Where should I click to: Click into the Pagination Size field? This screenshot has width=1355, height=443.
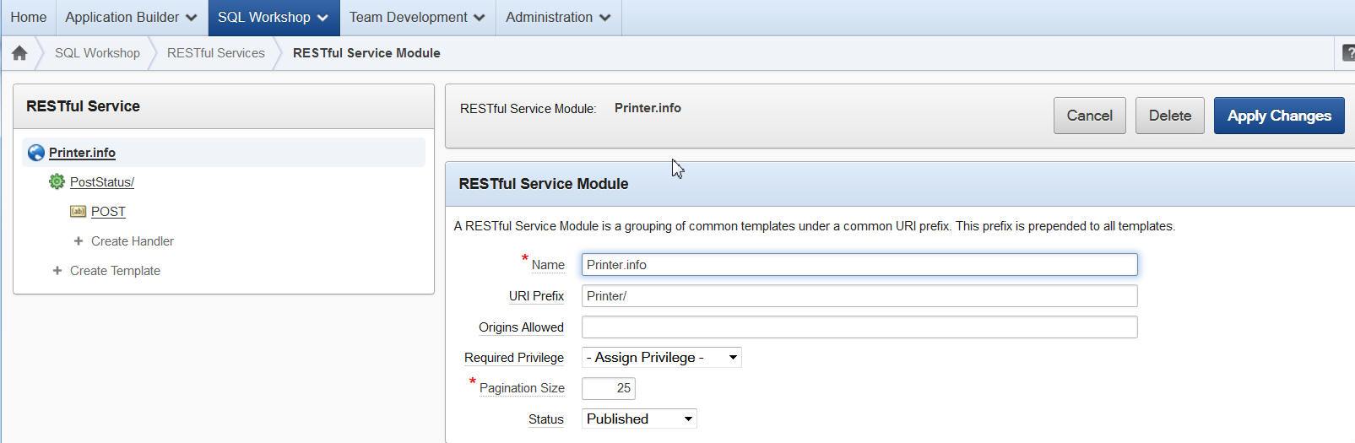click(x=608, y=388)
